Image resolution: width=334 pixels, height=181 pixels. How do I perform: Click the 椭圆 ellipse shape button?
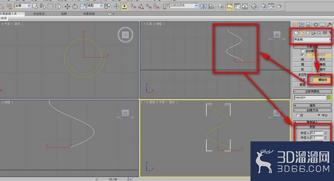point(322,65)
